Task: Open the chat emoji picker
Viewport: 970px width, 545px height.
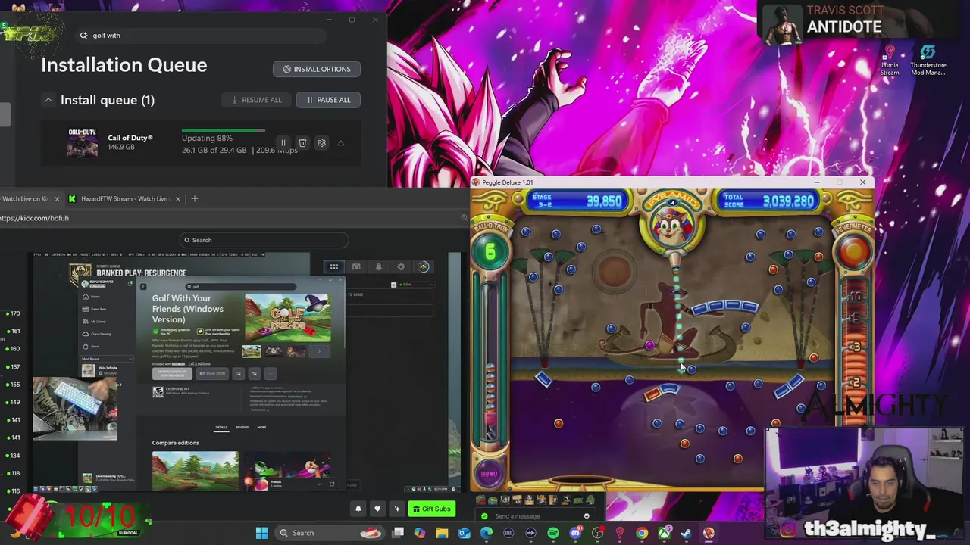Action: point(587,516)
